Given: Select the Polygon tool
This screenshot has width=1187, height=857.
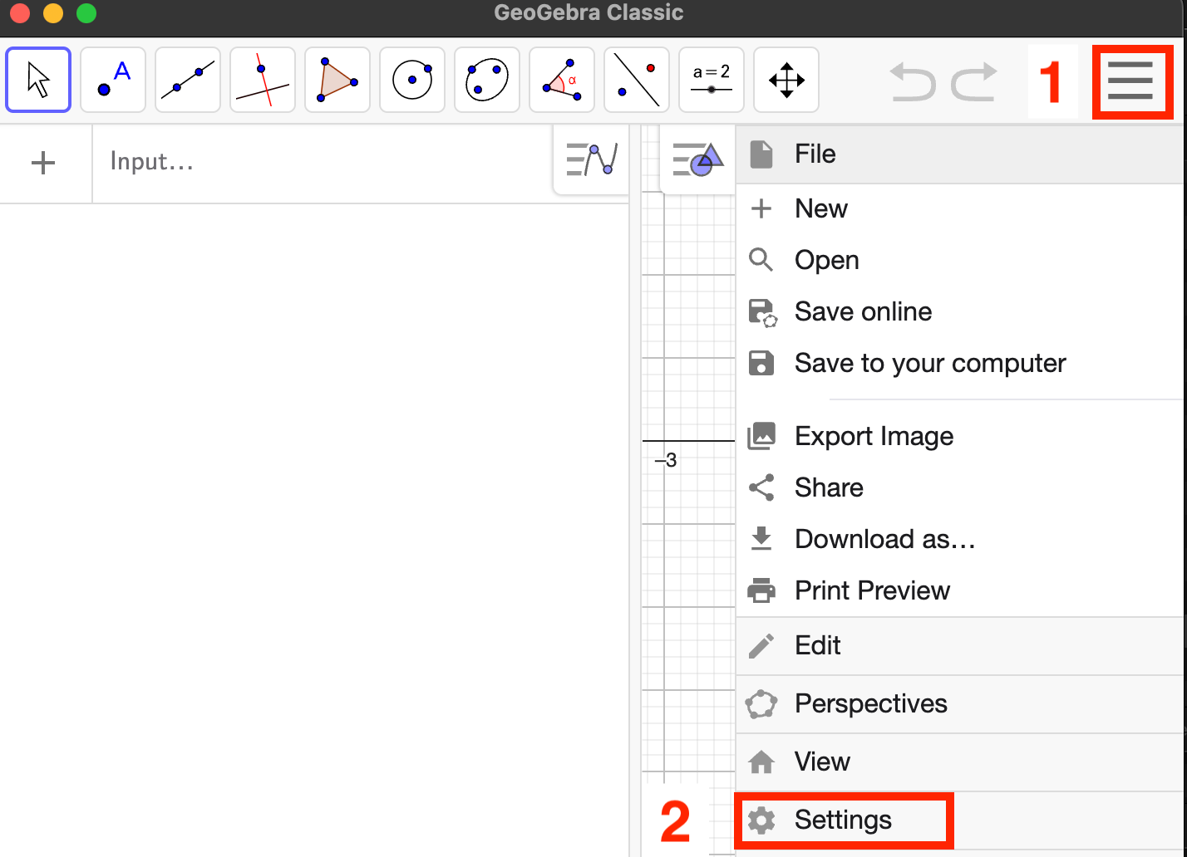Looking at the screenshot, I should coord(337,80).
